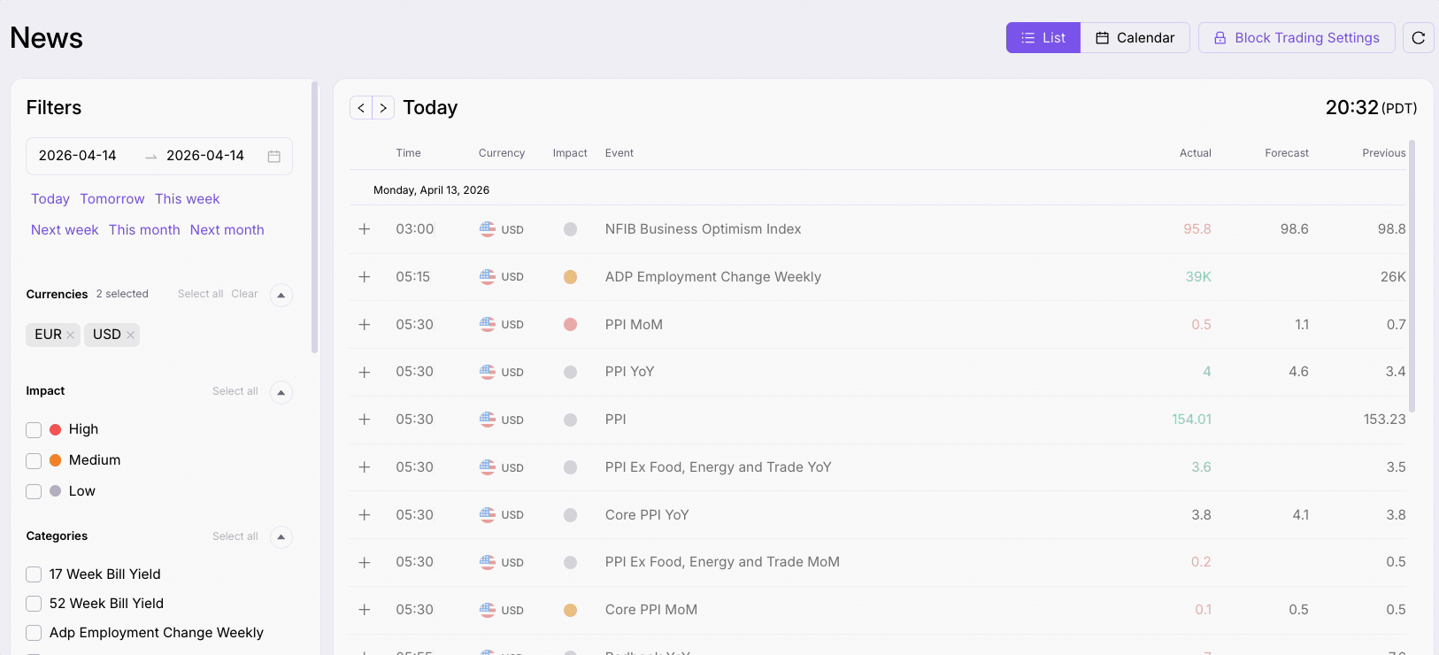Select the This month date shortcut
Viewport: 1439px width, 655px height.
(x=144, y=230)
